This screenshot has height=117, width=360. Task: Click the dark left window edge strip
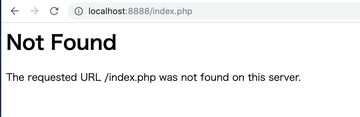[0, 58]
